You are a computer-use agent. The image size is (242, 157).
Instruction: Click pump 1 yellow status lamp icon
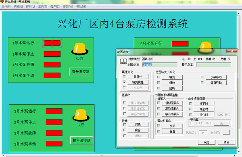79,49
